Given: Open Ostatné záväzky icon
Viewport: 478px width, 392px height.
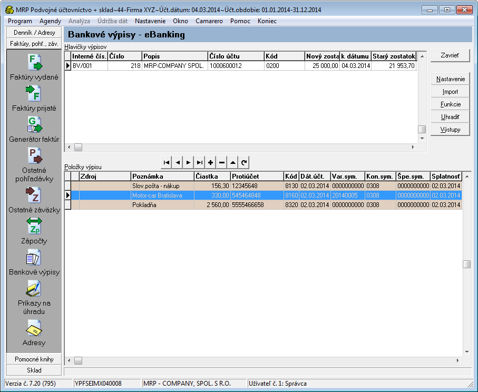Looking at the screenshot, I should pos(34,195).
